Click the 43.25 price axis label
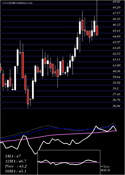This screenshot has width=125, height=175. (117, 48)
